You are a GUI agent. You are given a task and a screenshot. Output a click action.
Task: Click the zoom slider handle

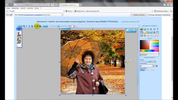tap(58, 26)
